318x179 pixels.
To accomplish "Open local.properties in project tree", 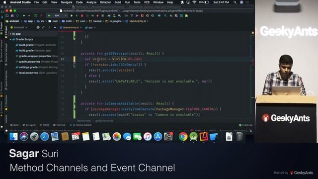I will coord(36,73).
